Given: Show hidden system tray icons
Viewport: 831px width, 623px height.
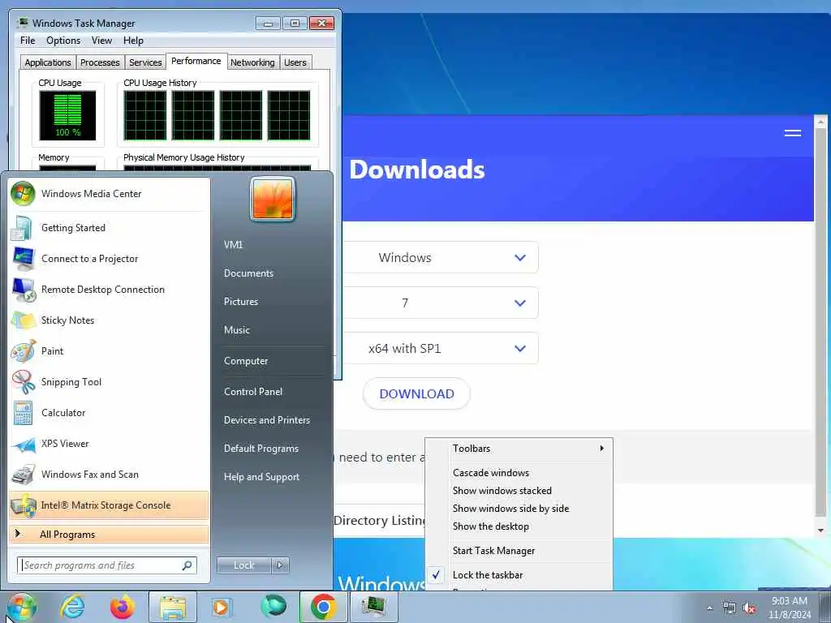Looking at the screenshot, I should (709, 608).
